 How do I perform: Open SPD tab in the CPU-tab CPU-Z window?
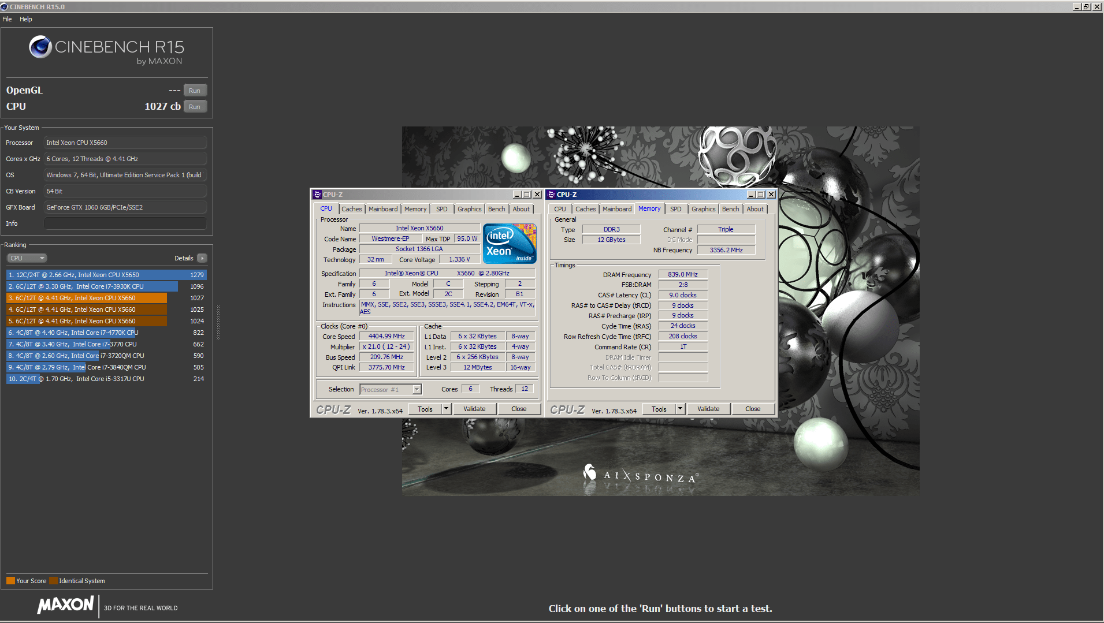442,209
